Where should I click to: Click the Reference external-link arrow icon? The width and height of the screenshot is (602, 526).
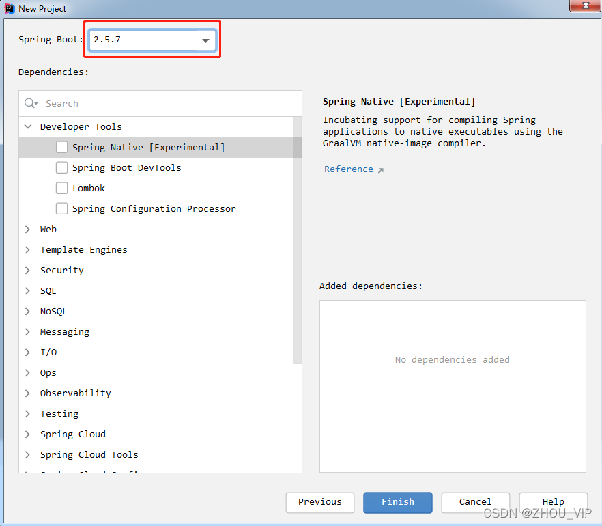(x=380, y=170)
